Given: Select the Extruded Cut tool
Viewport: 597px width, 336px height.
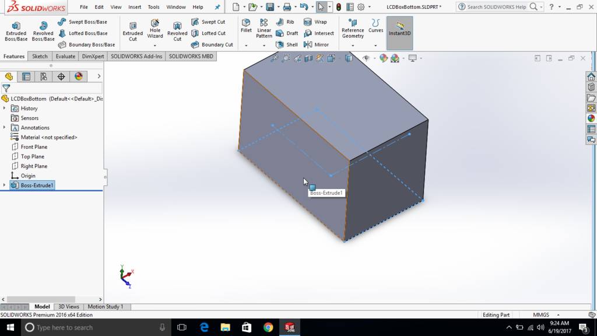Looking at the screenshot, I should click(133, 32).
